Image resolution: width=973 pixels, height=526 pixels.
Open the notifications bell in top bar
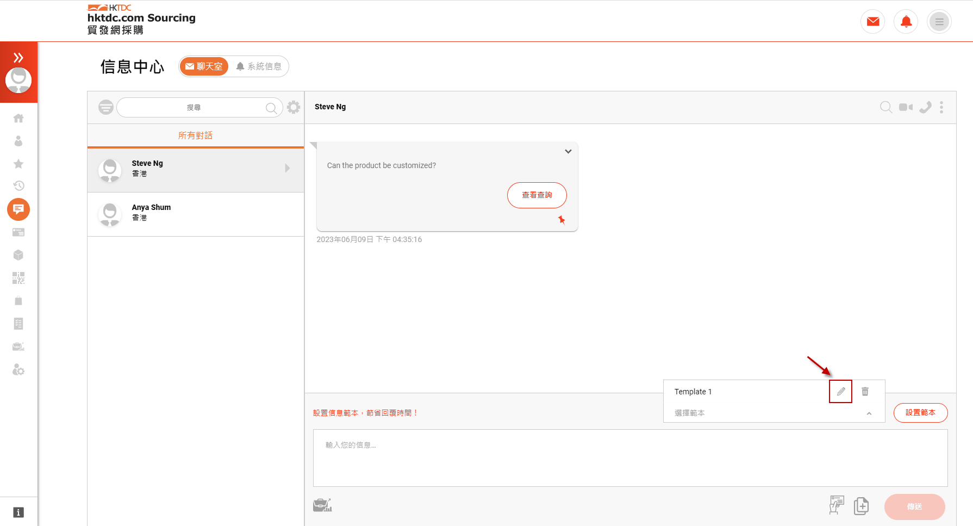[906, 22]
